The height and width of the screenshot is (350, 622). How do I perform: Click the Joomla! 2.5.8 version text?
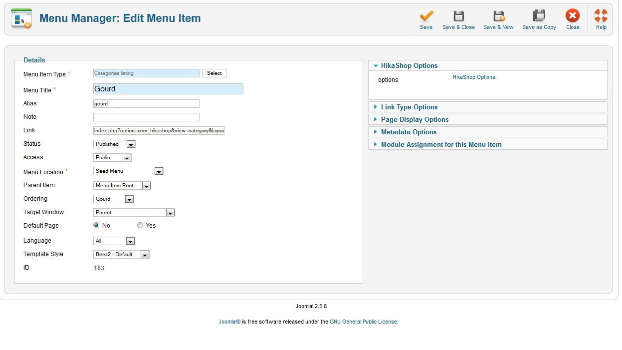pyautogui.click(x=311, y=306)
